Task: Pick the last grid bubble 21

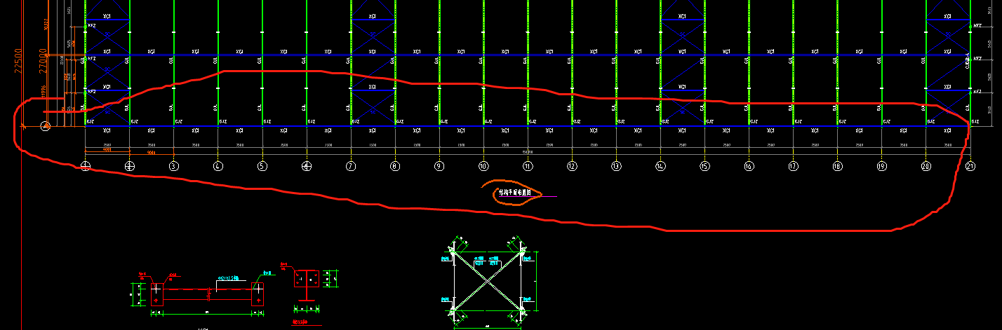Action: pos(970,166)
